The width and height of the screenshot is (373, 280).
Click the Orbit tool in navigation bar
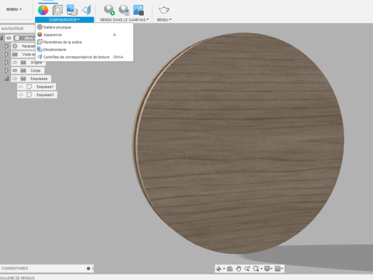pos(219,269)
